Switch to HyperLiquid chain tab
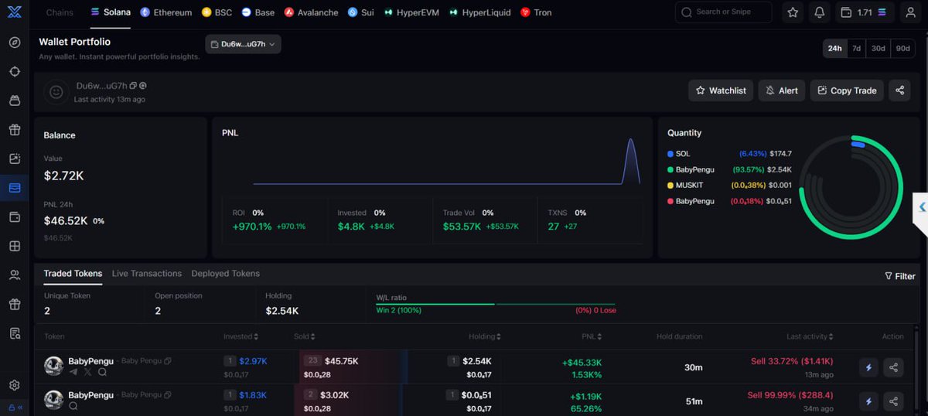This screenshot has width=928, height=416. [479, 12]
